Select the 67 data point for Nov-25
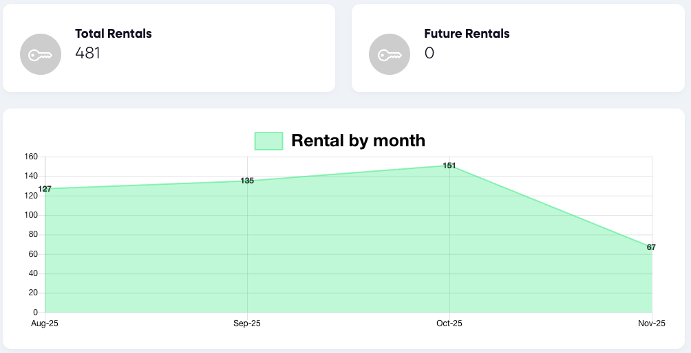The image size is (691, 353). pyautogui.click(x=651, y=247)
